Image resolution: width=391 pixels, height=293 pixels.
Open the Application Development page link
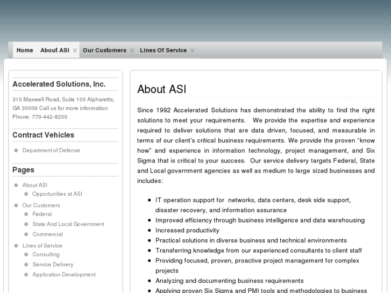coord(64,275)
